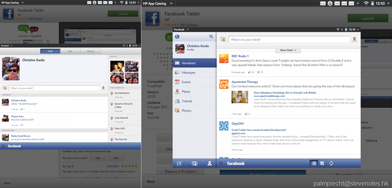Open Places in the Facebook sidebar
The width and height of the screenshot is (392, 188).
coord(194,92)
